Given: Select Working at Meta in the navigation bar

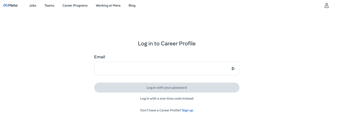Looking at the screenshot, I should click(108, 6).
